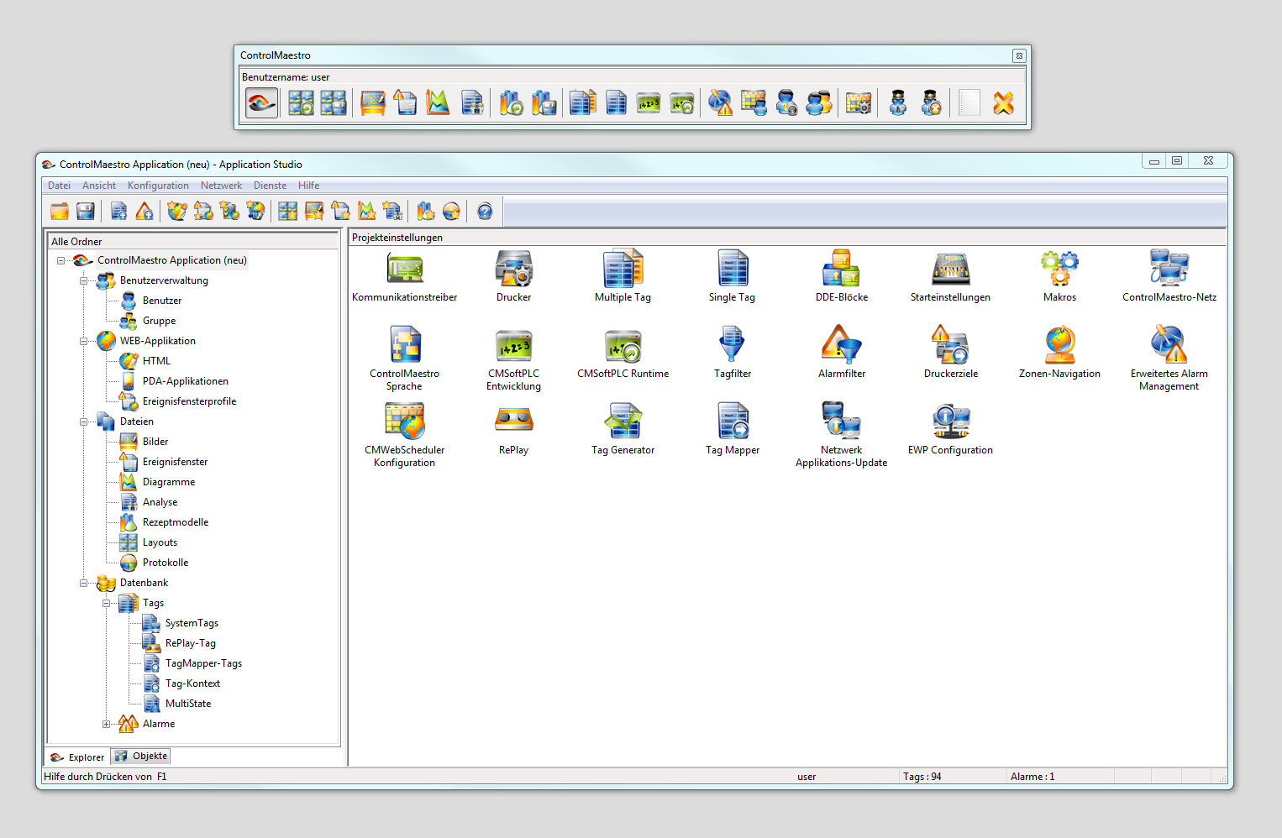Collapse the Datenbank tree node
Viewport: 1282px width, 838px height.
point(83,583)
